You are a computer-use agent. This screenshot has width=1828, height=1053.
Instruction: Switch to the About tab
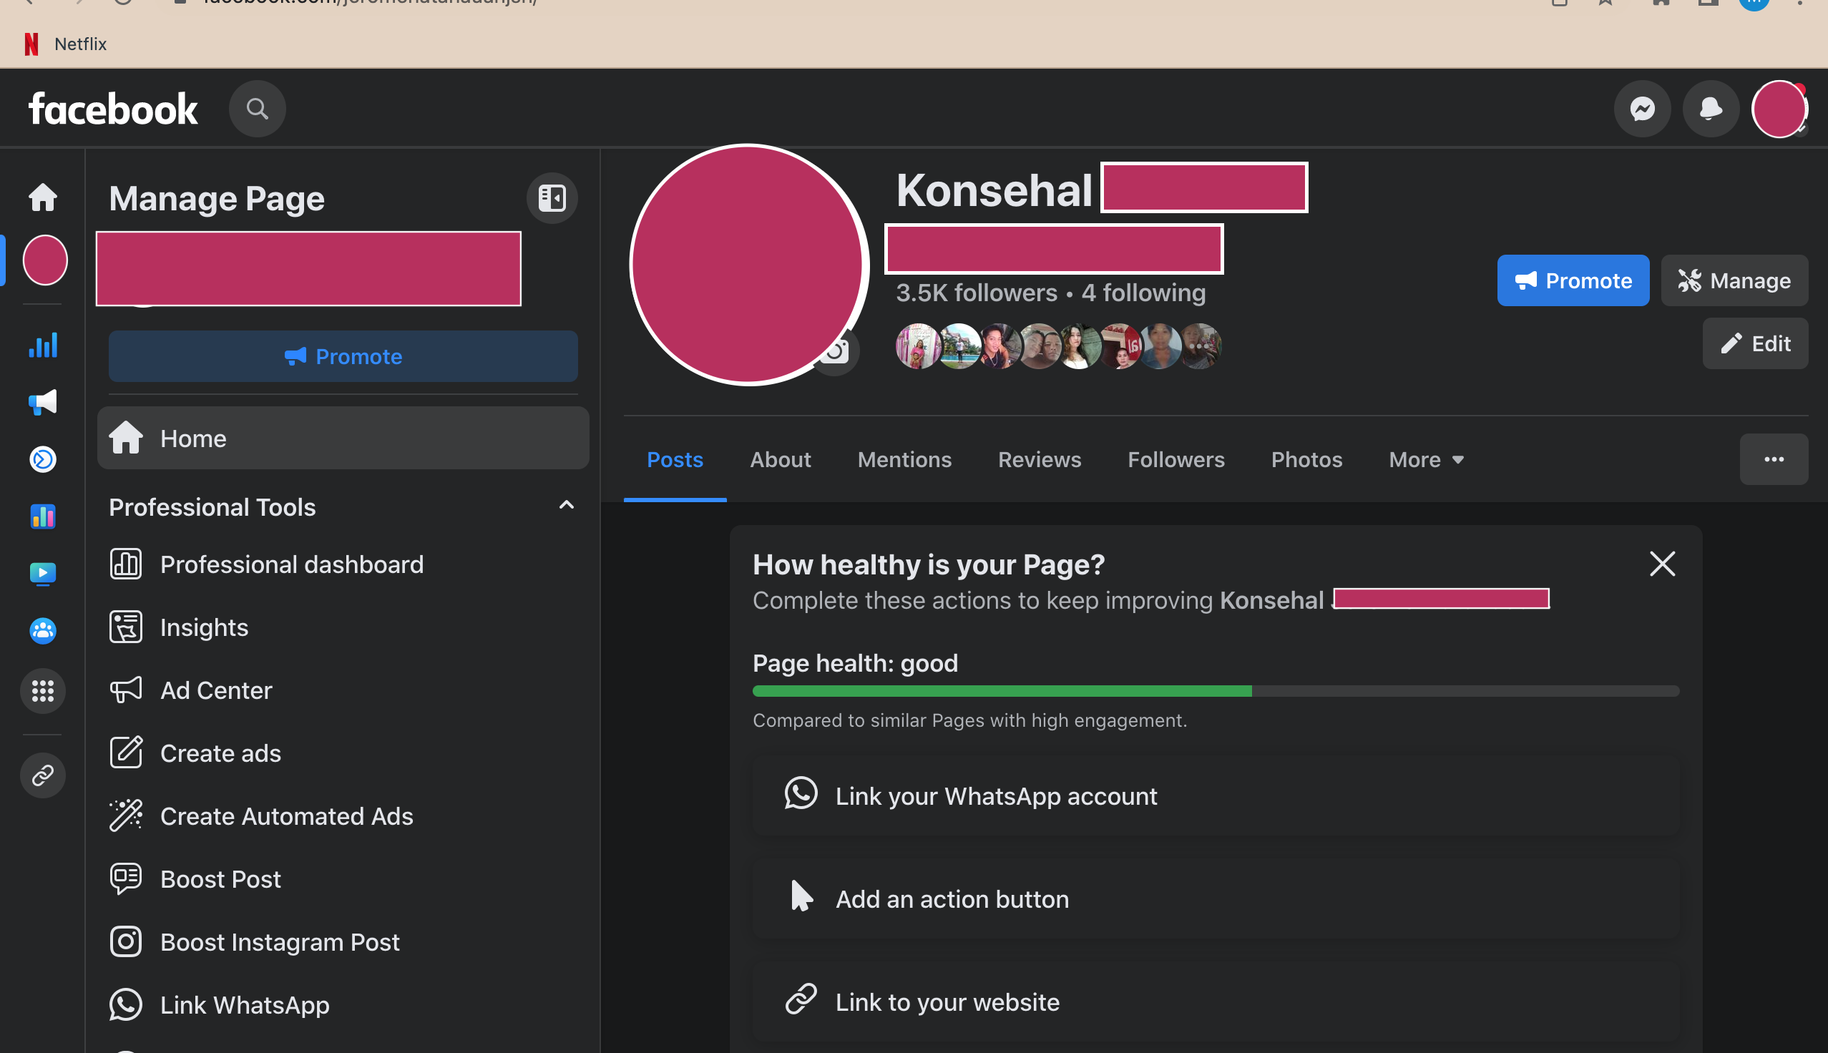[781, 460]
